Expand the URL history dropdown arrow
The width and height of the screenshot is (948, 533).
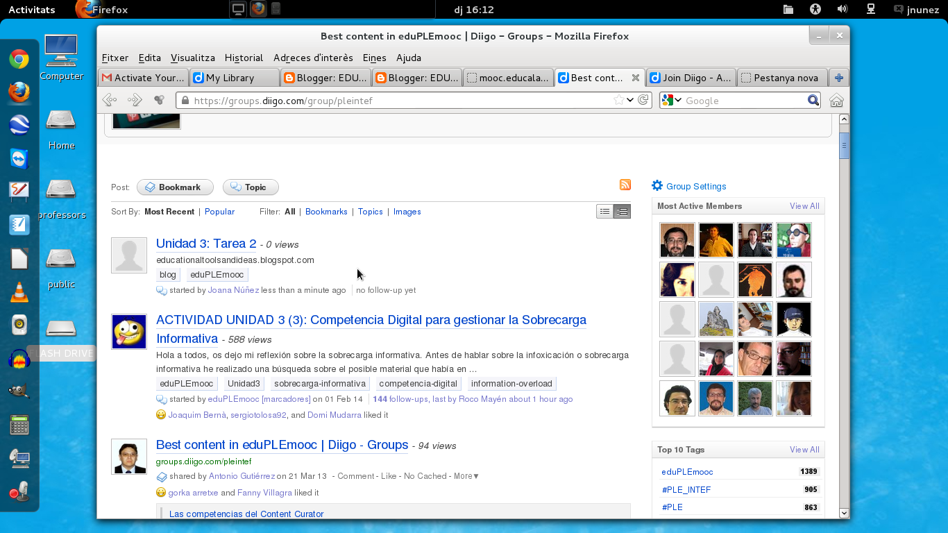click(x=630, y=100)
